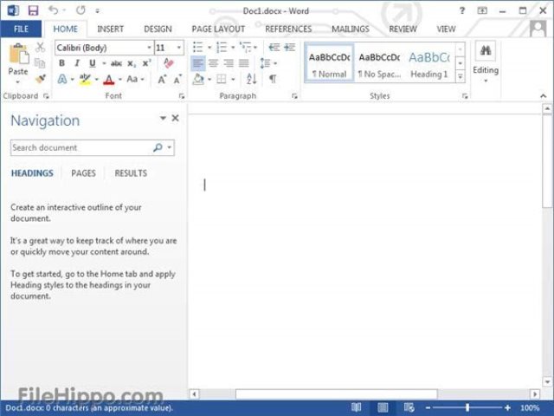This screenshot has height=416, width=554.
Task: Apply red font color button
Action: tap(109, 80)
